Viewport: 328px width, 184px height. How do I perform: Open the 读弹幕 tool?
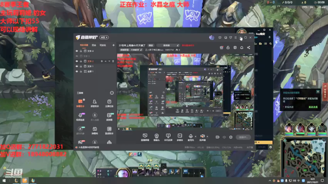tap(109, 117)
